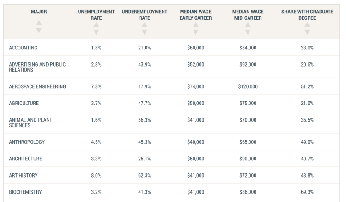Click the Art History major name

click(x=23, y=175)
